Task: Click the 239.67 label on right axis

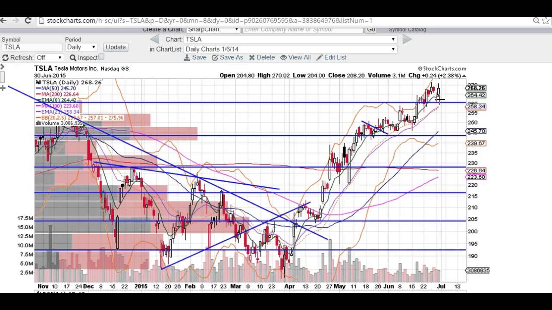Action: [x=476, y=143]
